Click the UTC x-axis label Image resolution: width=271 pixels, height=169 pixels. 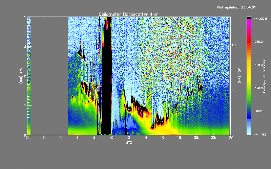129,142
